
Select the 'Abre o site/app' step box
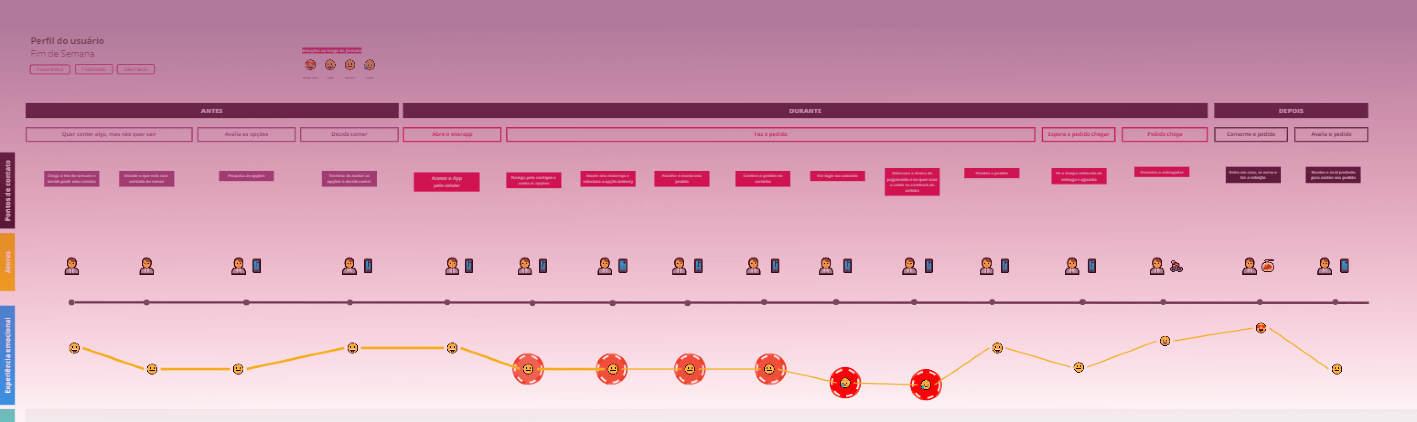click(x=452, y=134)
